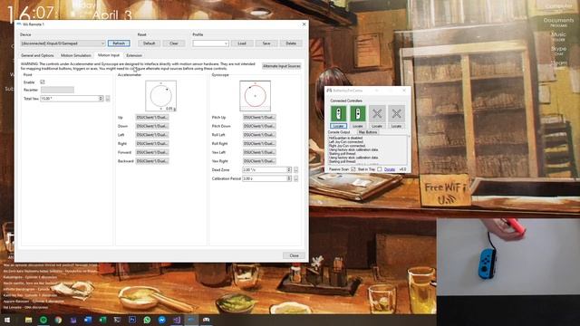Click the Delete profile button
This screenshot has height=326, width=580.
pos(291,43)
